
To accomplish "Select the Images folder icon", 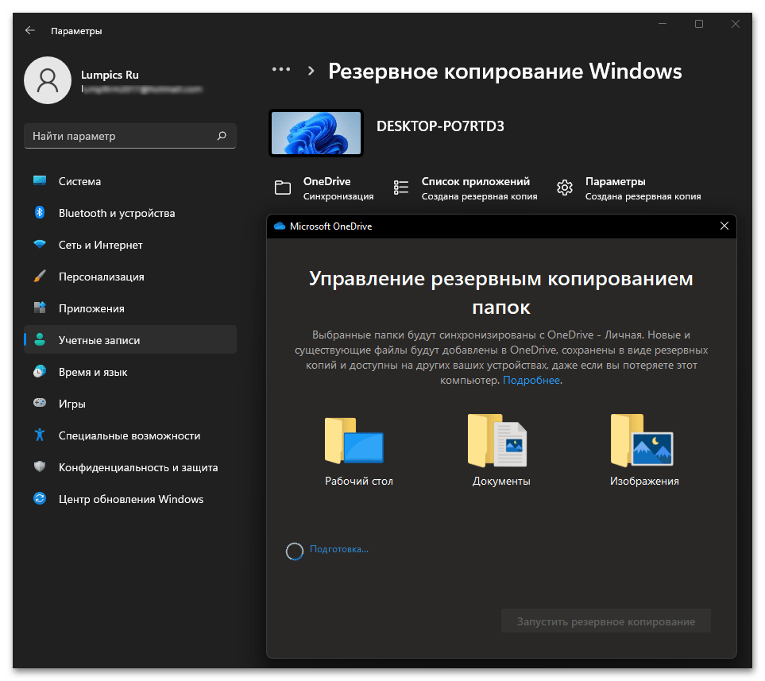I will 641,439.
